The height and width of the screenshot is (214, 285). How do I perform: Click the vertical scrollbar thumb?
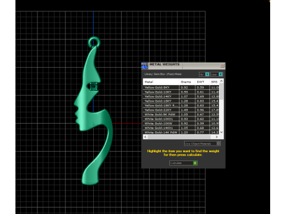(x=221, y=92)
